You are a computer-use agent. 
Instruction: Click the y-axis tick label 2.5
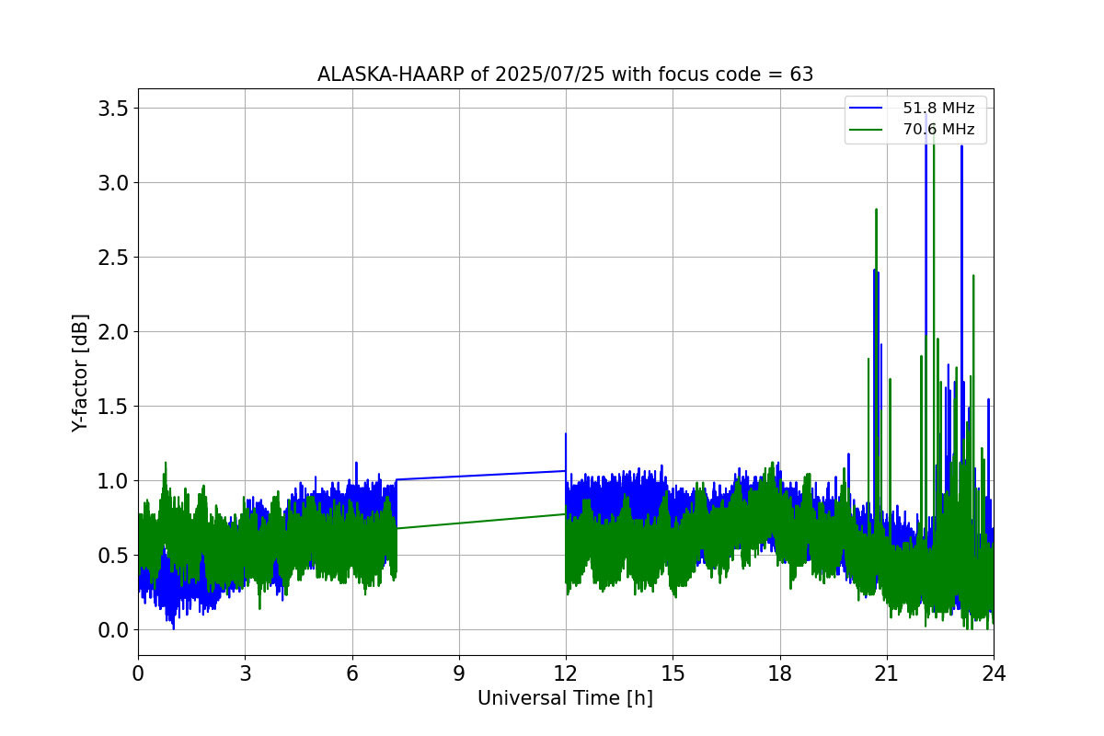click(112, 258)
